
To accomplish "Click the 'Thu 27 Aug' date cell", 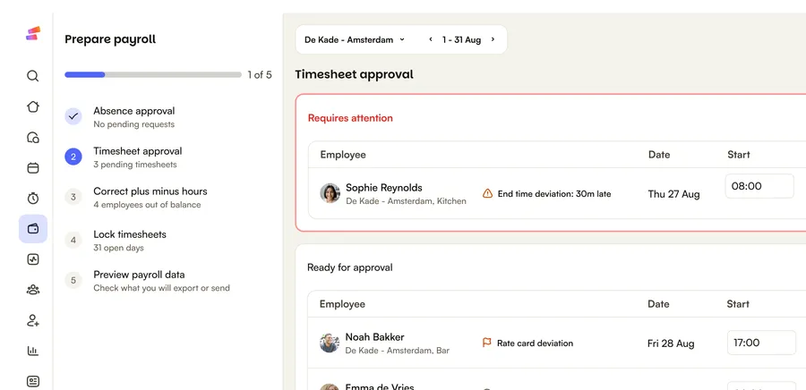I will pos(673,194).
